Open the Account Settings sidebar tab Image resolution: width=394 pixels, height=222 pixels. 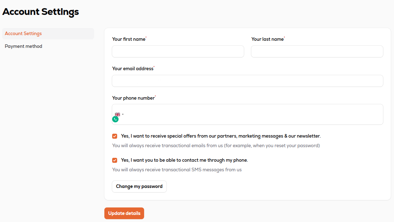23,34
